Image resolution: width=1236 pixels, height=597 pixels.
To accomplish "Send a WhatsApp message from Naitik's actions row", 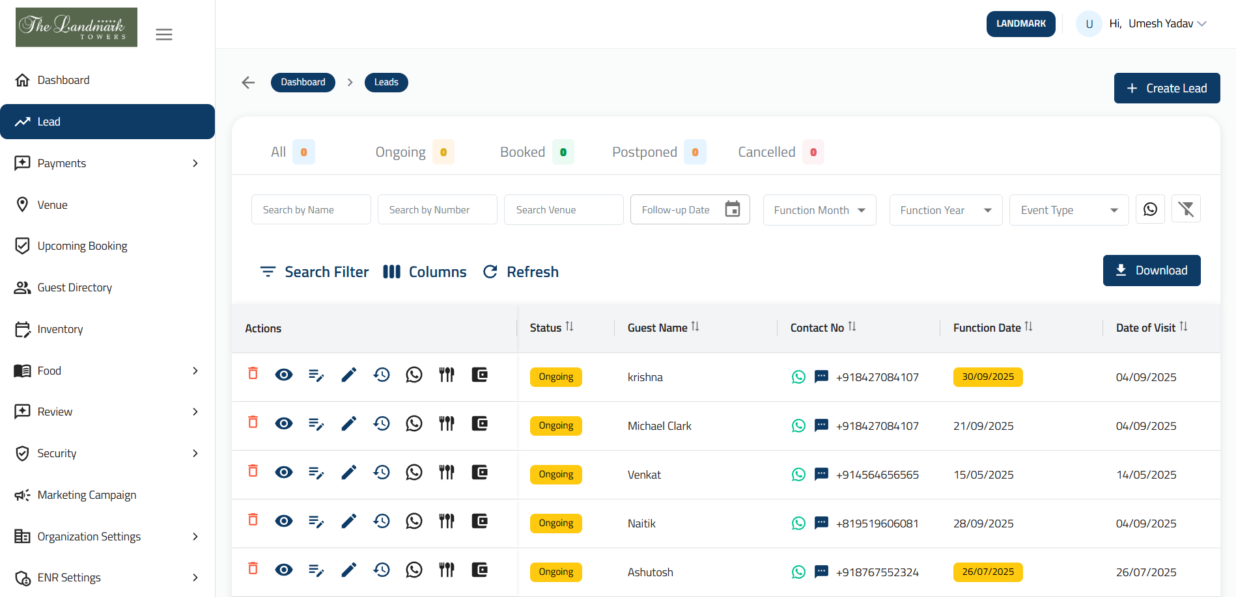I will click(414, 521).
